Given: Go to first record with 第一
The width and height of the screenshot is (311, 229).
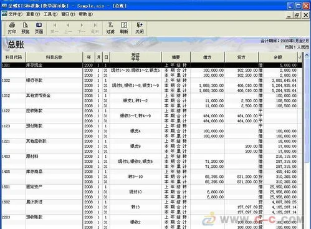Looking at the screenshot, I should [x=55, y=28].
